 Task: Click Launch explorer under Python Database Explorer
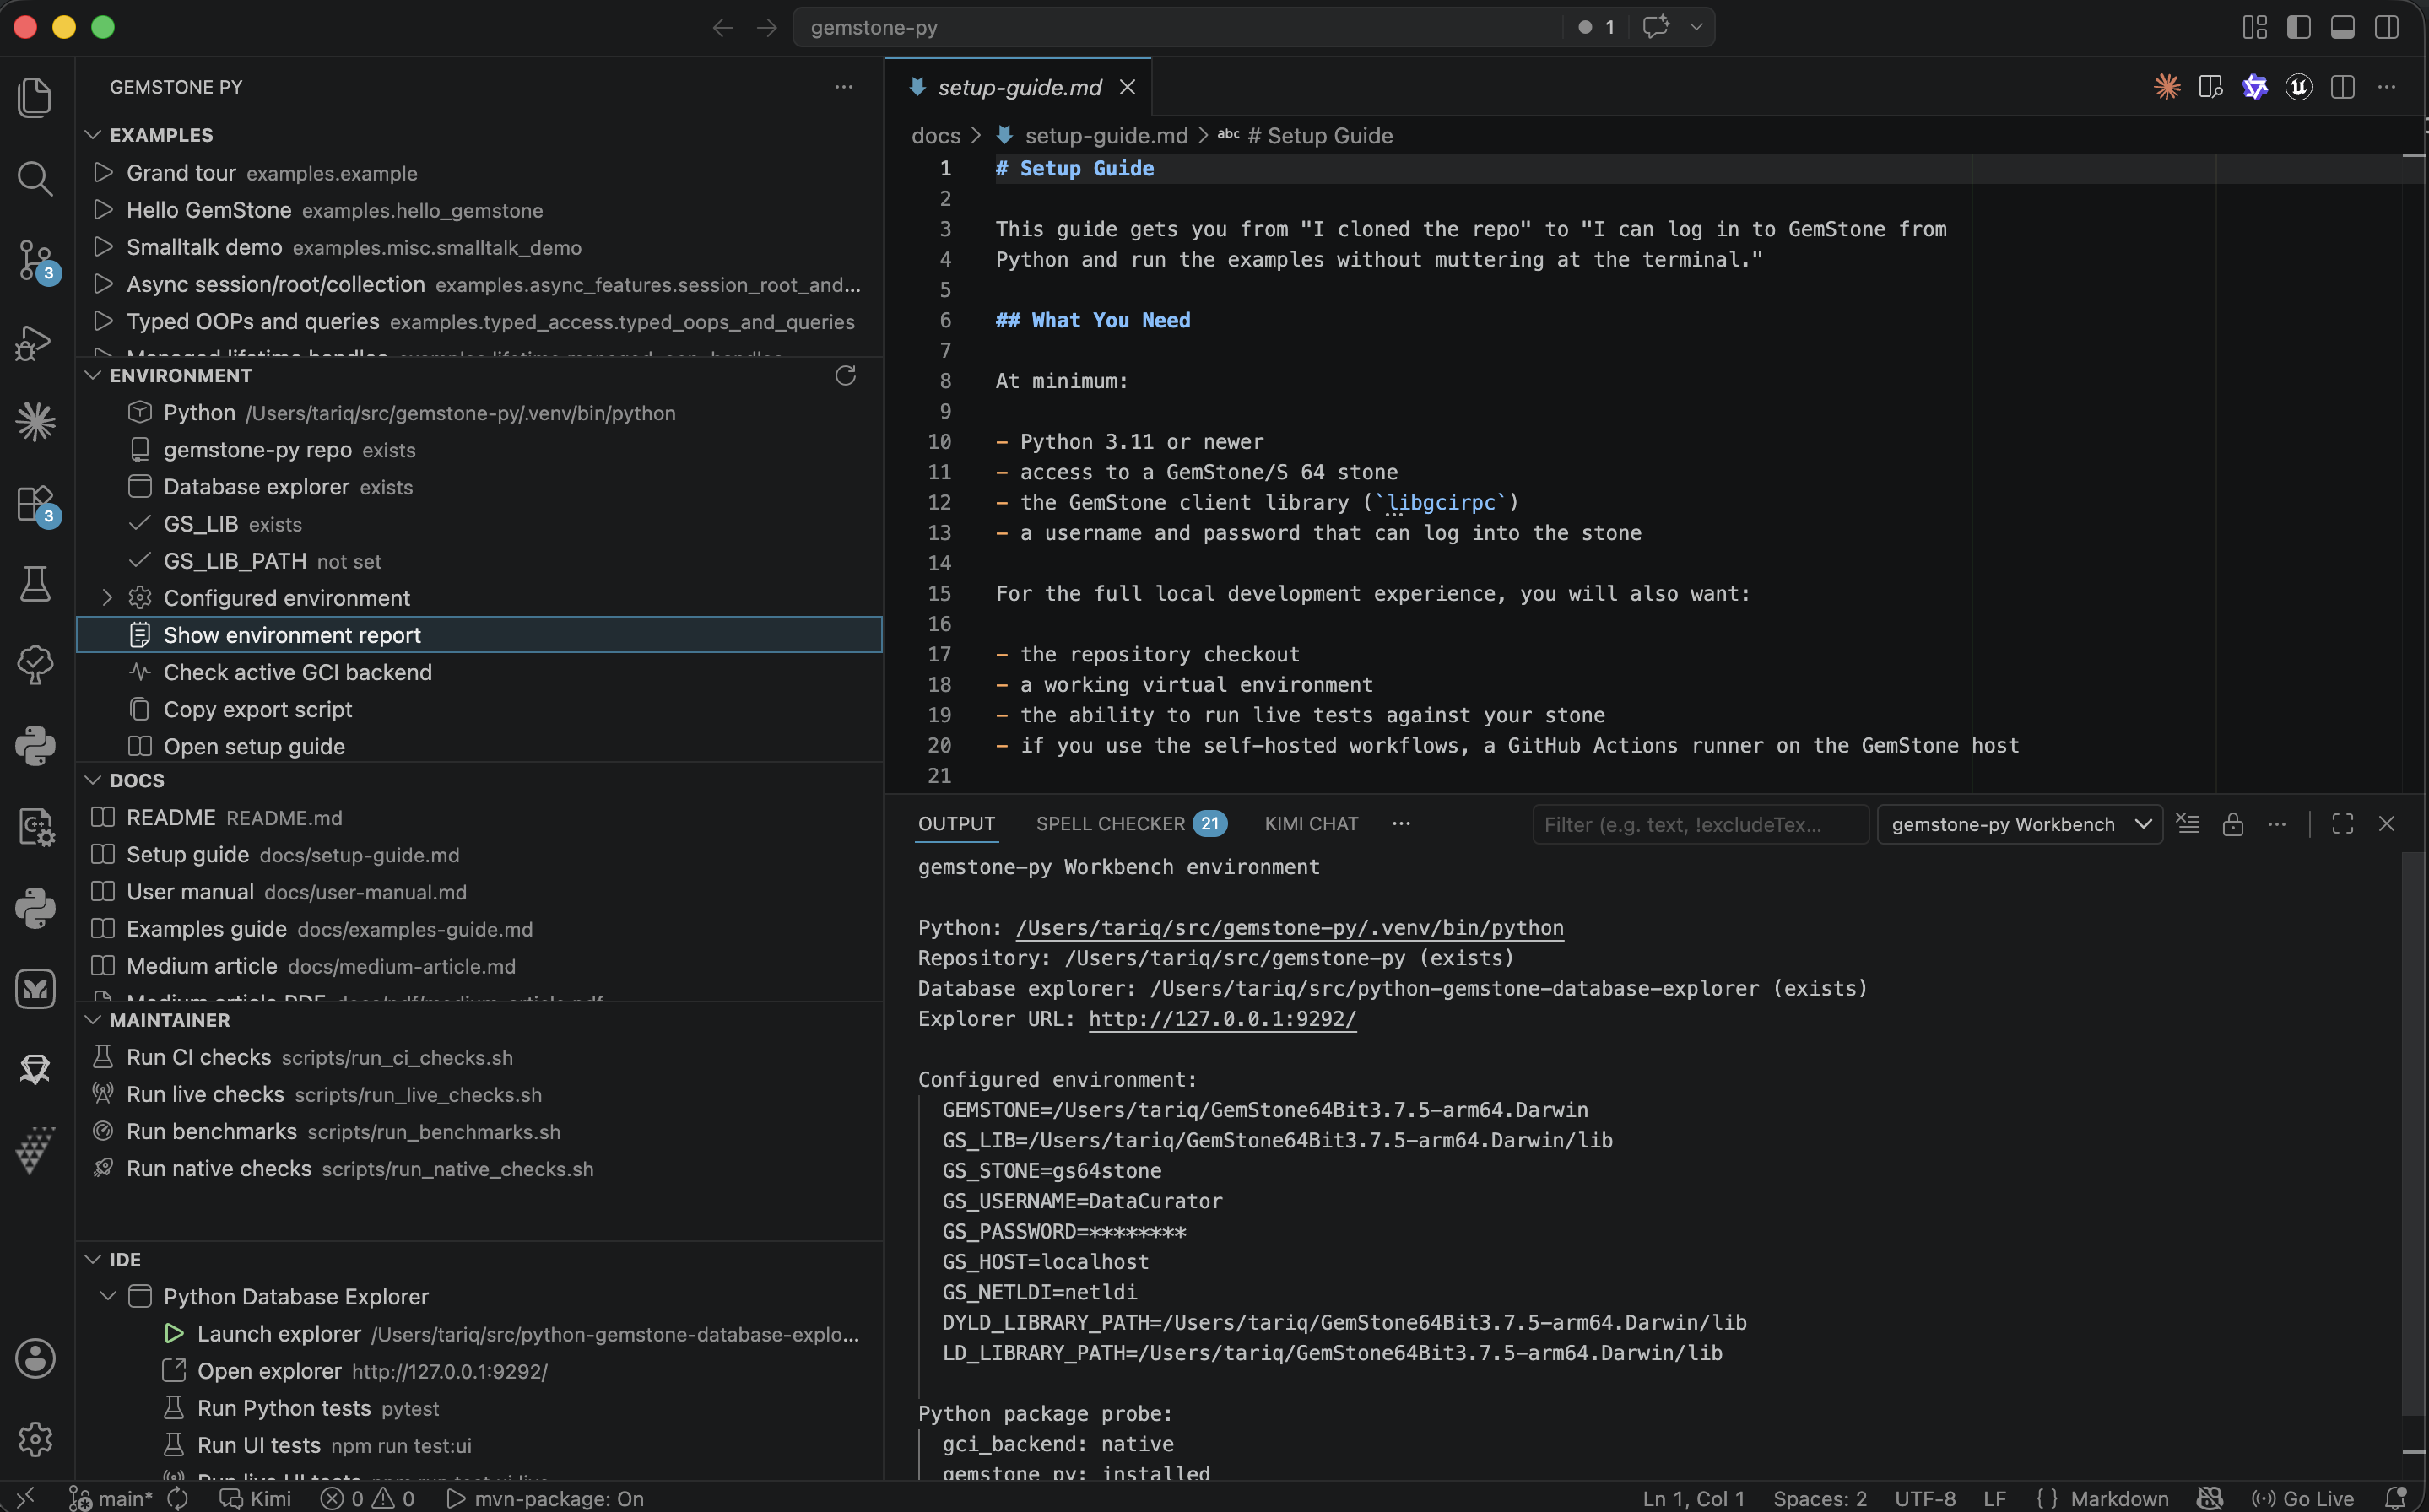[x=479, y=1334]
